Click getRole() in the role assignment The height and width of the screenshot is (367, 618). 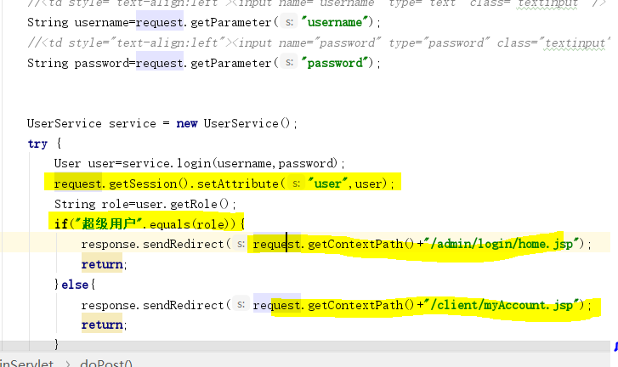(200, 205)
